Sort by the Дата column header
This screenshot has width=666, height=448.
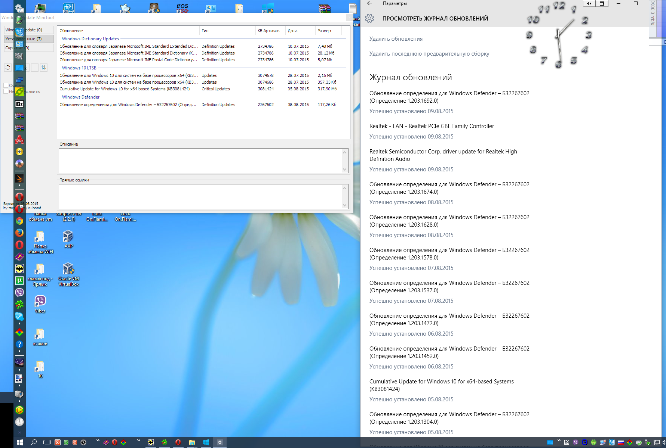(300, 31)
